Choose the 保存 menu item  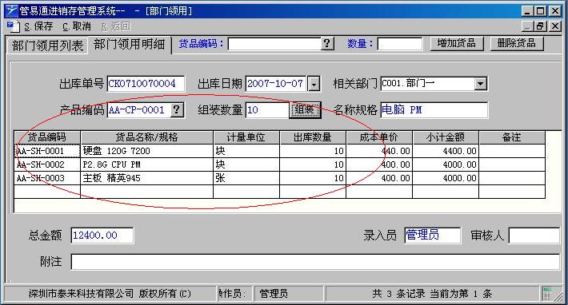[38, 26]
